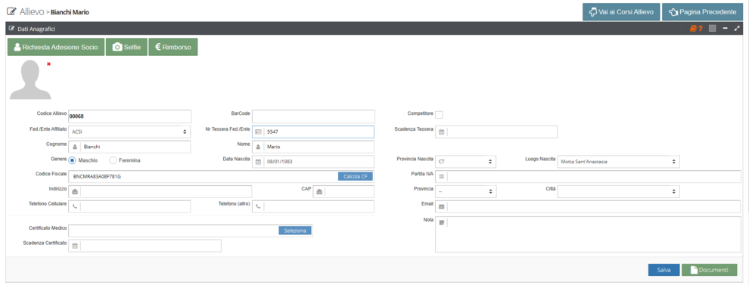Click calendar icon beside Scadenza Certificato
Screen dimensions: 749x285
pyautogui.click(x=75, y=246)
